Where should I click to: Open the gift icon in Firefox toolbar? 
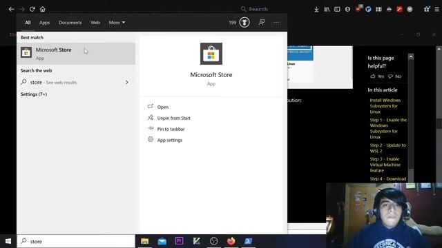click(x=427, y=9)
